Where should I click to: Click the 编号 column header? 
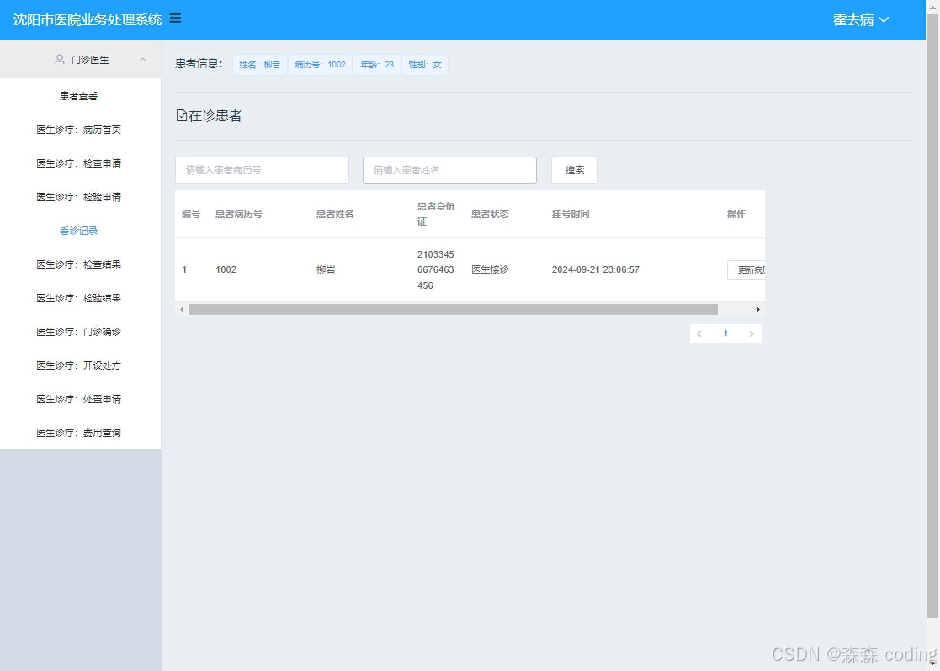click(x=191, y=214)
